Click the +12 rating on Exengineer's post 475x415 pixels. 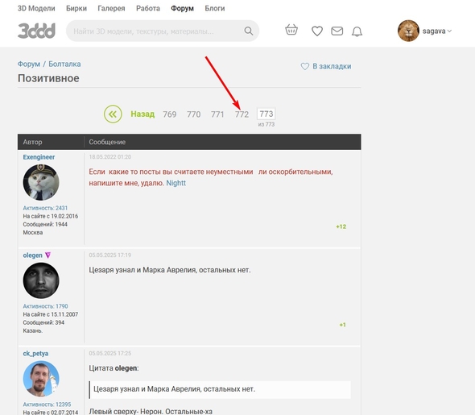(341, 226)
